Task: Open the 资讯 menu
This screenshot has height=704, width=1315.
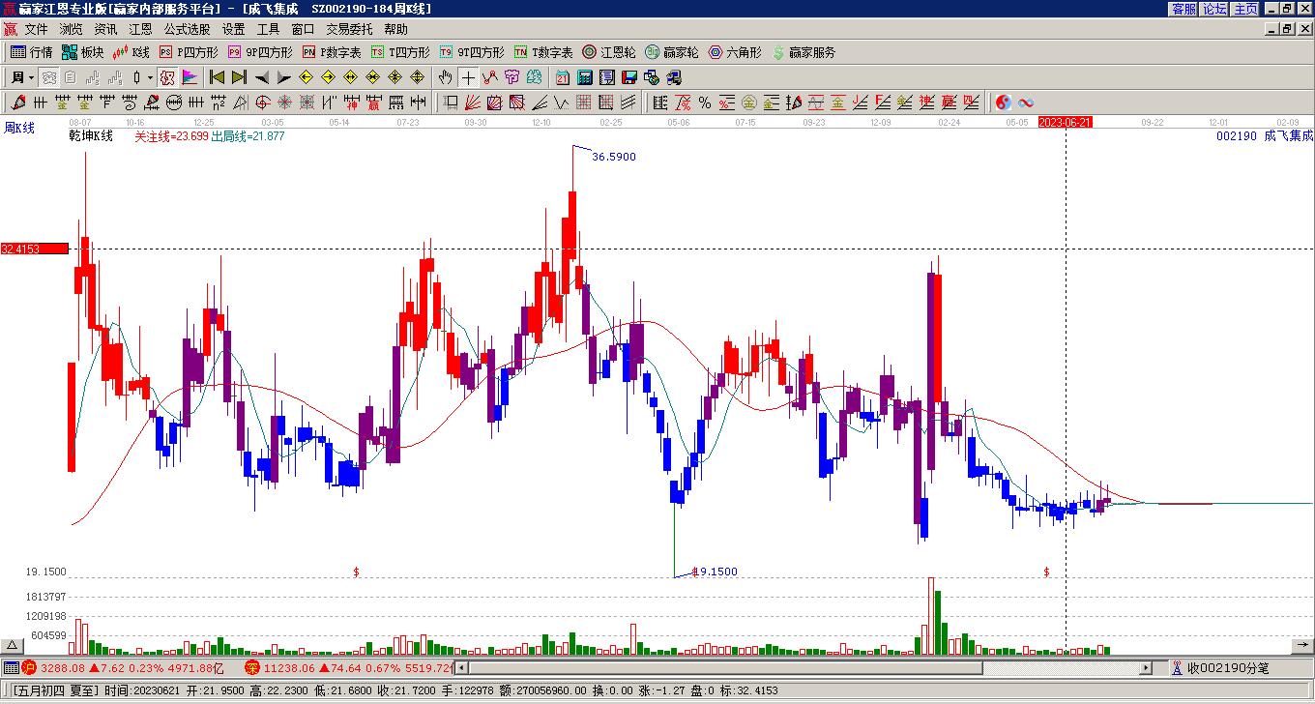Action: pos(105,30)
